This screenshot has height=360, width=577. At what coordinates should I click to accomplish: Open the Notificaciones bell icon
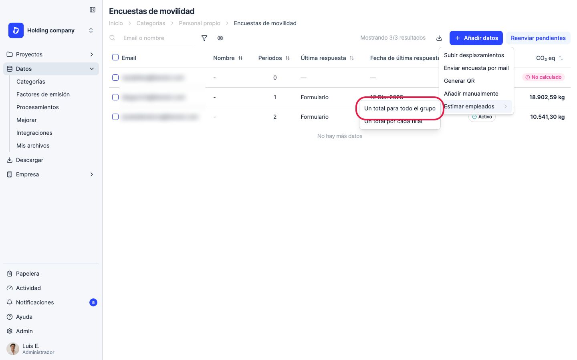click(10, 302)
